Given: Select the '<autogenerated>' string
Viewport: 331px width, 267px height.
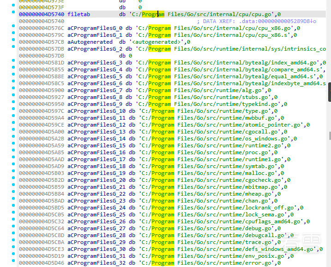Looking at the screenshot, I should pyautogui.click(x=156, y=42).
